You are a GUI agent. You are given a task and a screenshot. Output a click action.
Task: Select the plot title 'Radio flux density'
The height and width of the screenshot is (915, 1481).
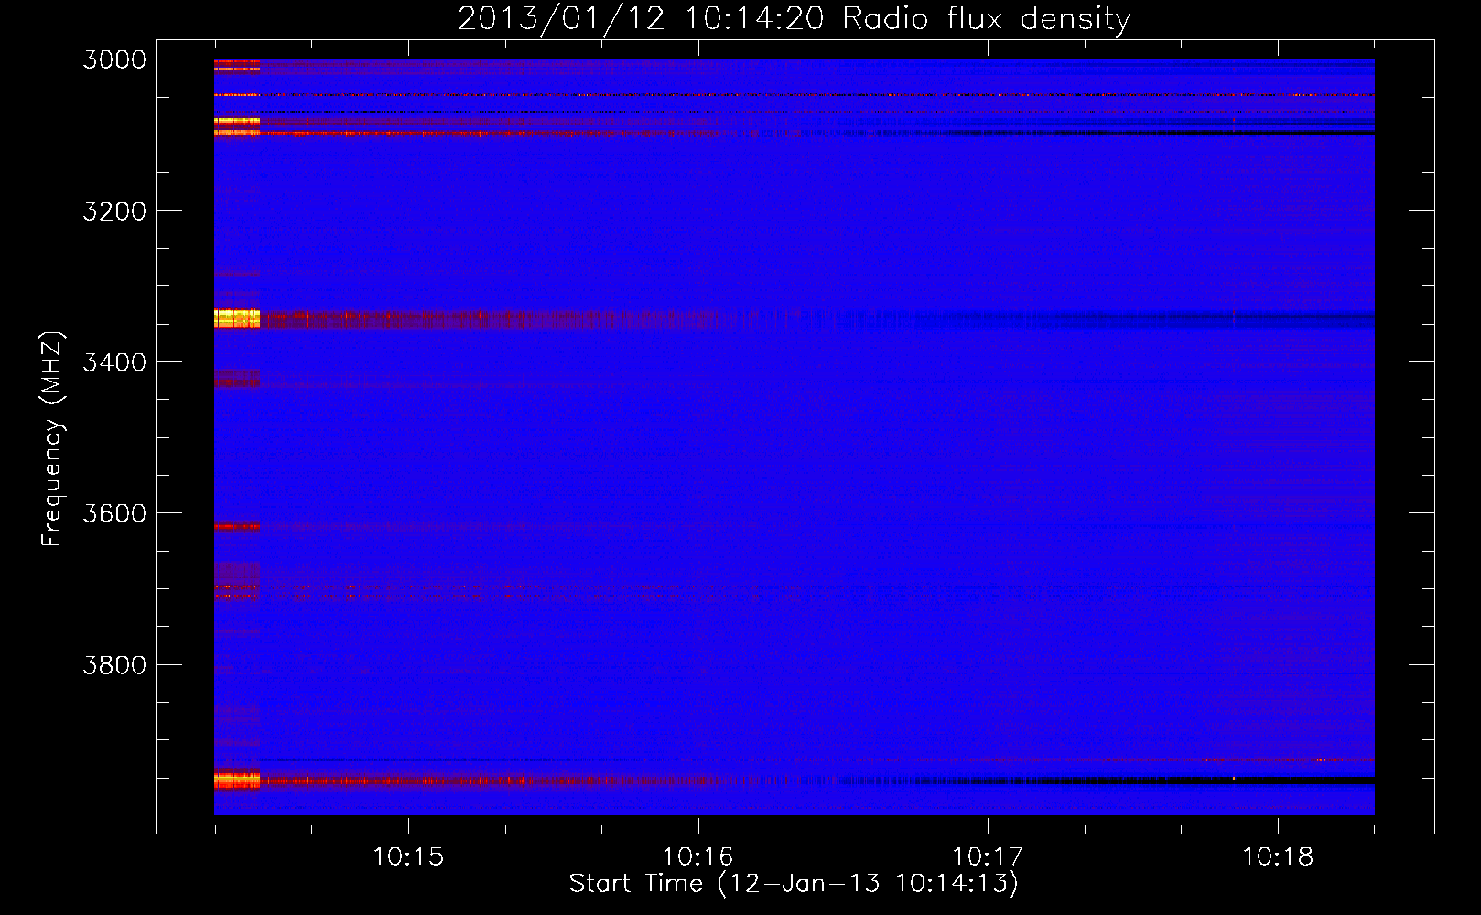click(x=987, y=19)
